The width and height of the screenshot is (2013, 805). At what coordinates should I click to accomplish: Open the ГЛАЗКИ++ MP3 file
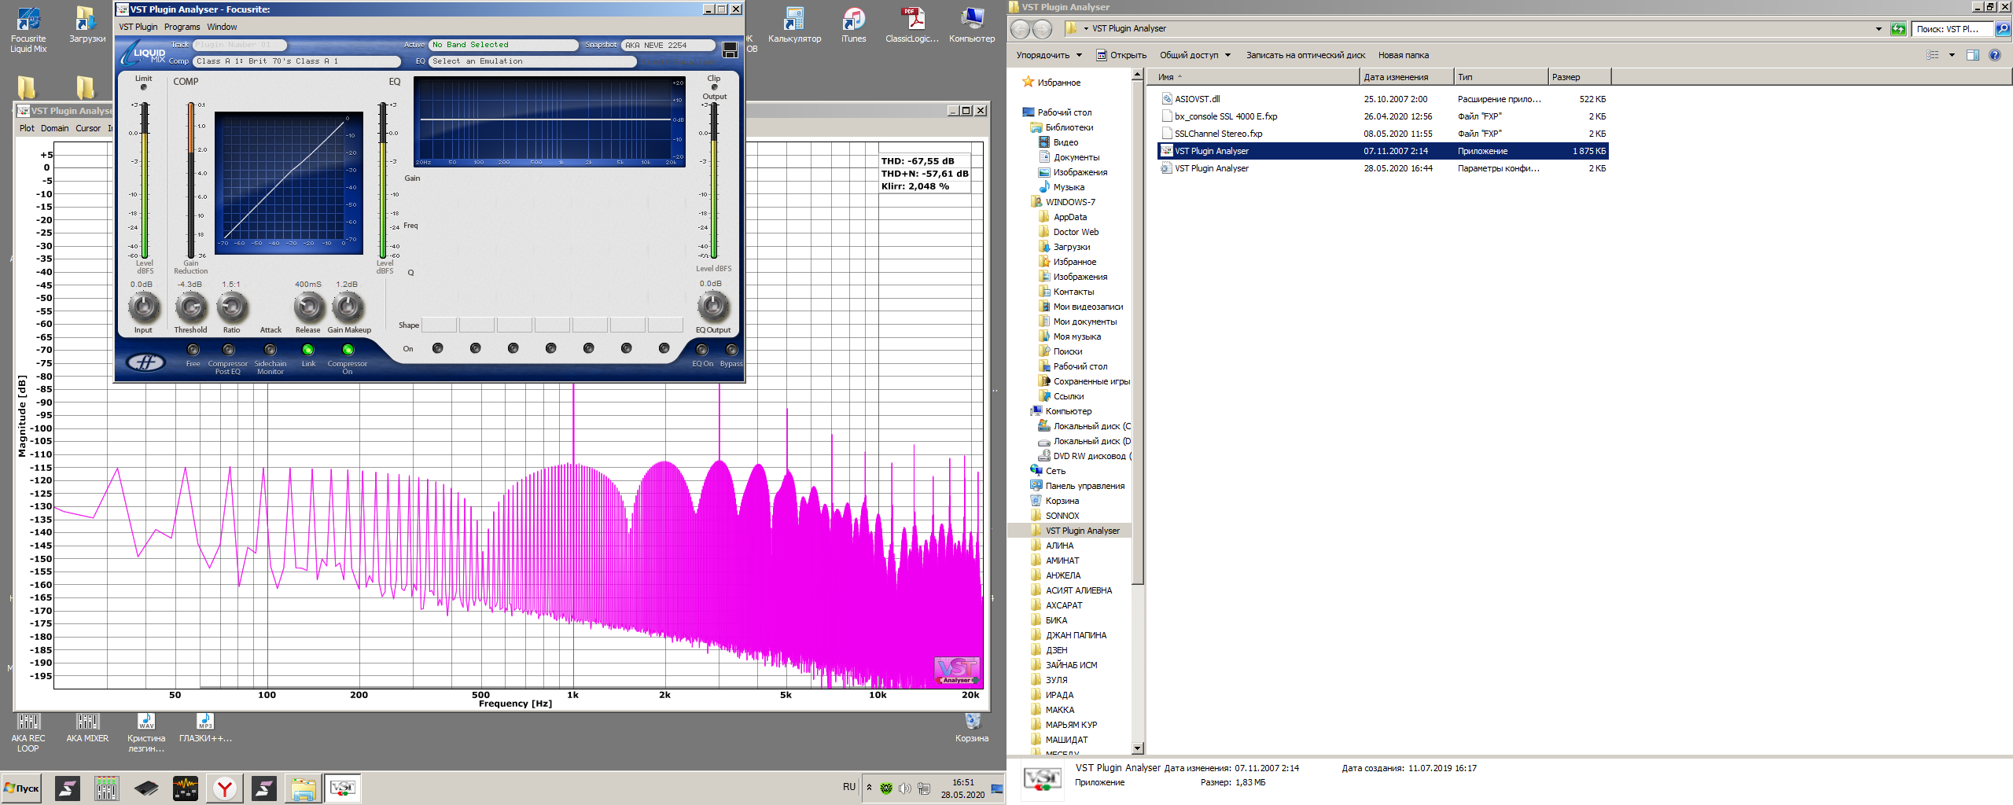(205, 727)
